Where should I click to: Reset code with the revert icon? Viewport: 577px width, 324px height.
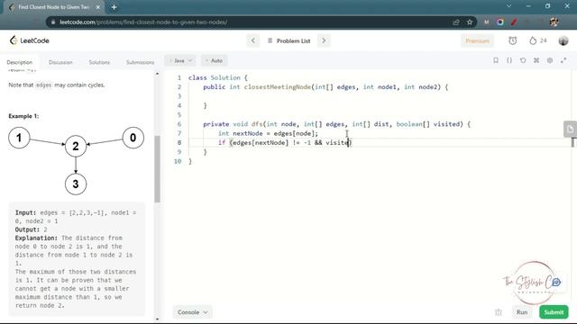click(x=523, y=60)
